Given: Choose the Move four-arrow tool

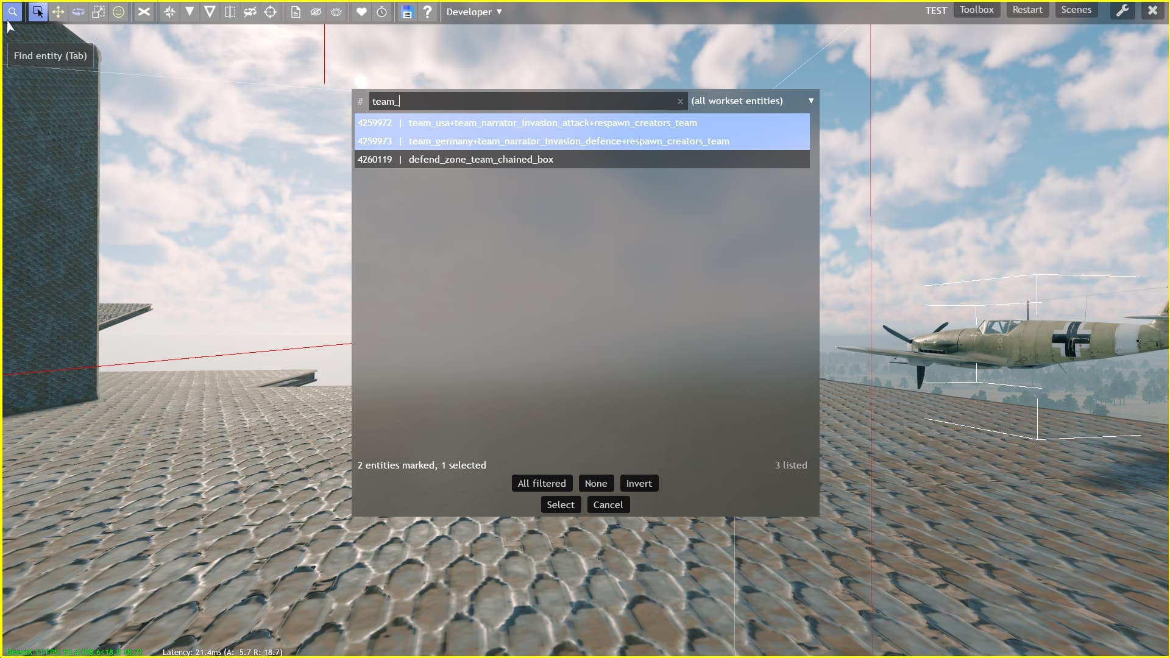Looking at the screenshot, I should [58, 12].
